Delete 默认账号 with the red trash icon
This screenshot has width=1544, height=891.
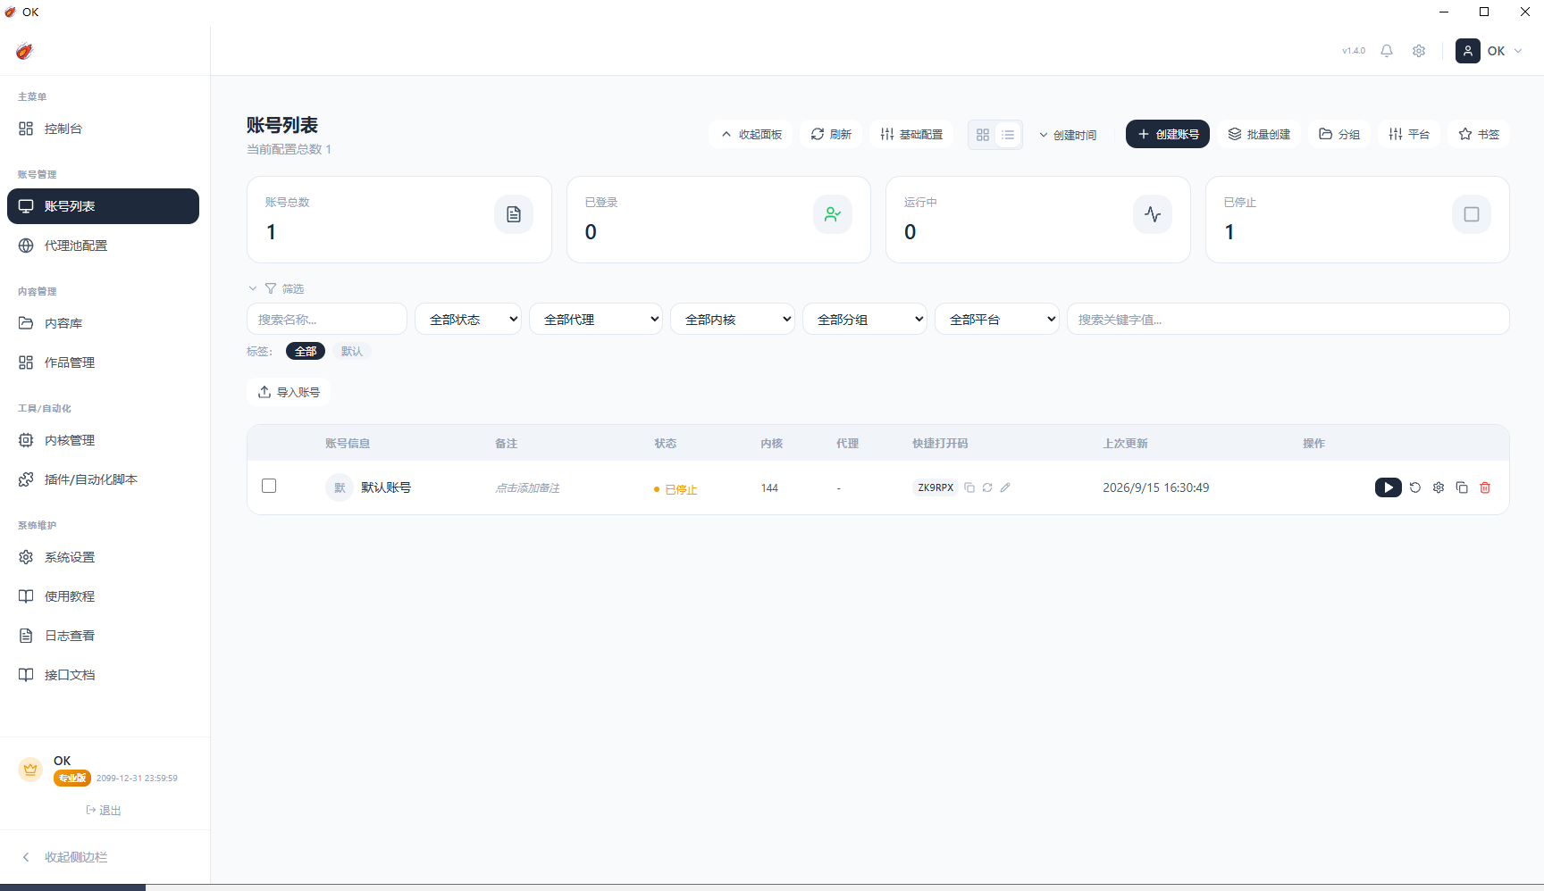tap(1485, 487)
